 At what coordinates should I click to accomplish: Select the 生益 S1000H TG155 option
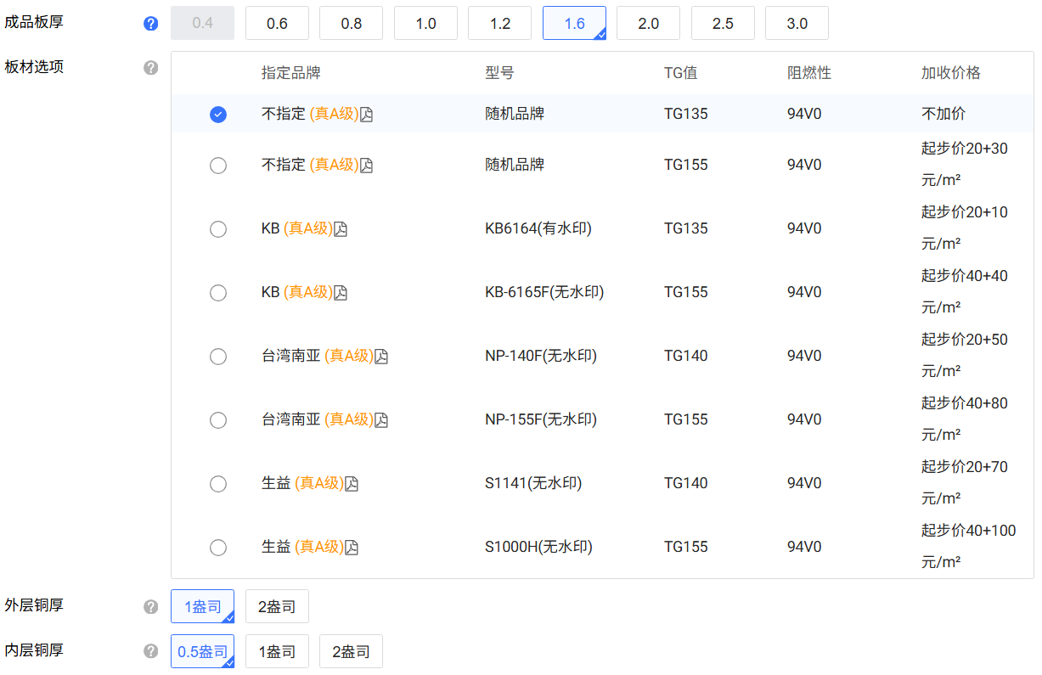tap(218, 547)
